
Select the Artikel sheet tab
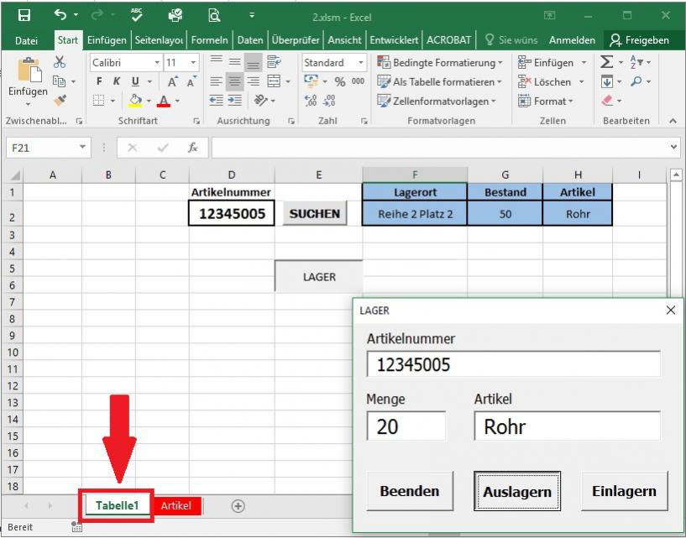tap(175, 505)
